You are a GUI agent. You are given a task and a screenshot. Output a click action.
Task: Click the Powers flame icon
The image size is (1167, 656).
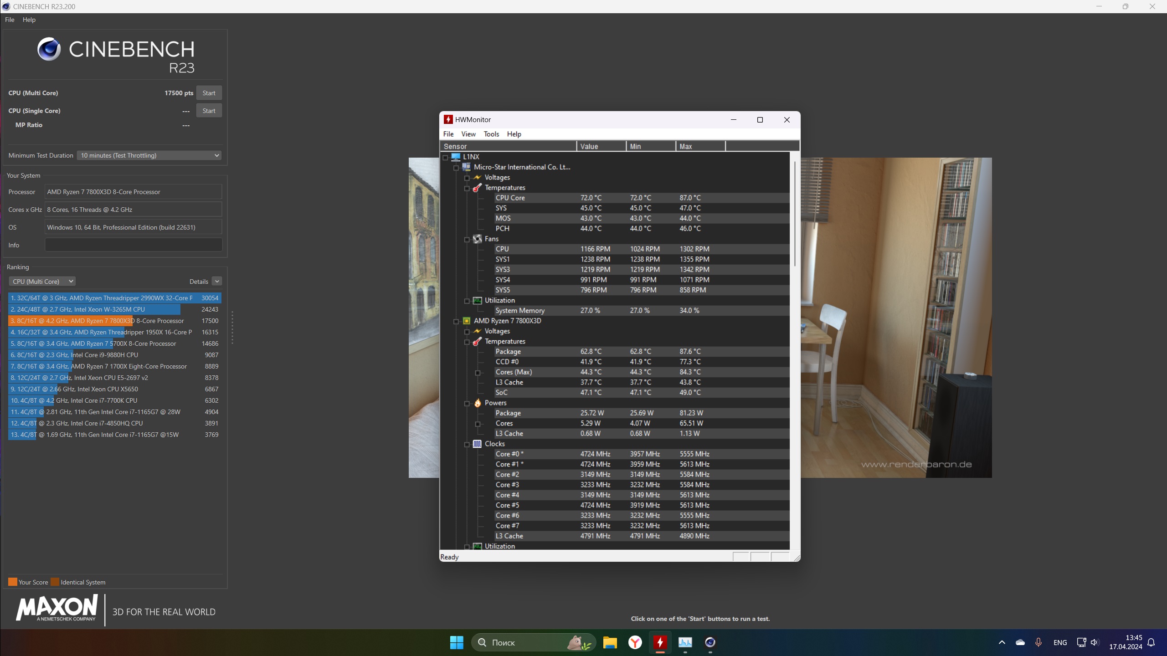[477, 403]
